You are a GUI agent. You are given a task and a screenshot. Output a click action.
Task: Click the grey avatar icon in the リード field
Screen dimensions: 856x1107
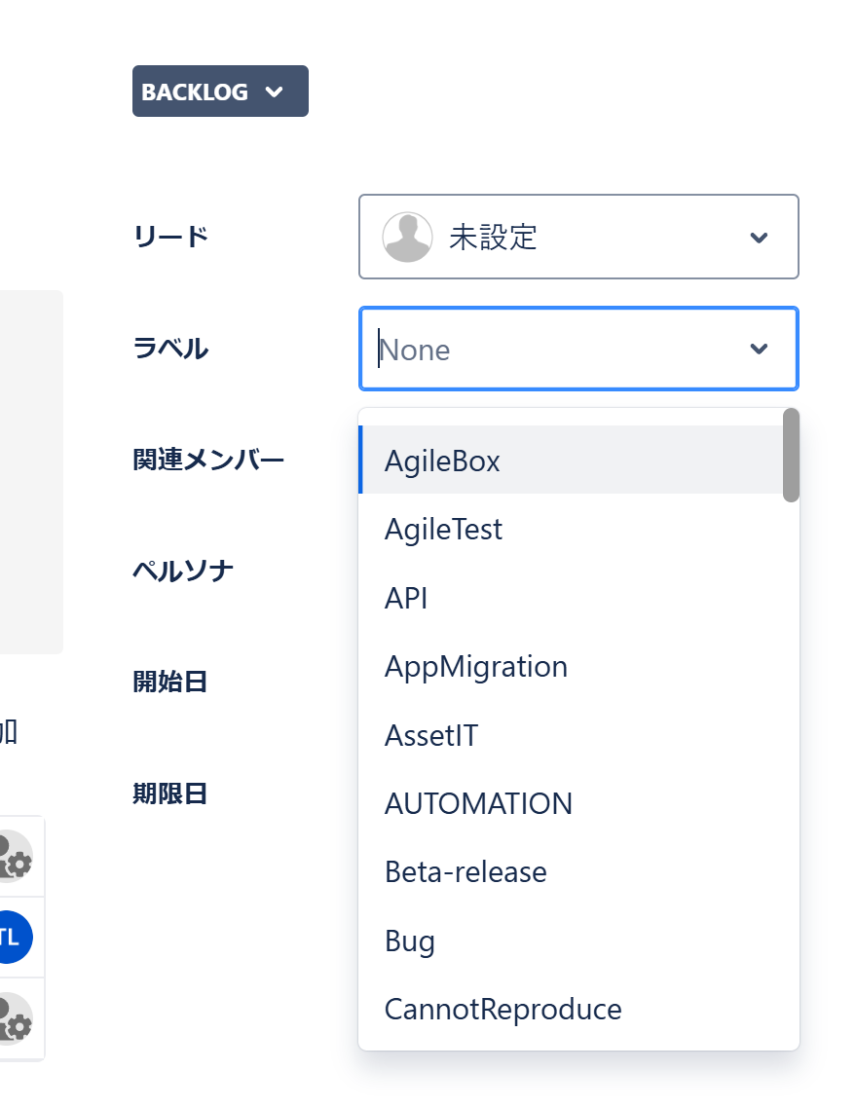tap(407, 238)
